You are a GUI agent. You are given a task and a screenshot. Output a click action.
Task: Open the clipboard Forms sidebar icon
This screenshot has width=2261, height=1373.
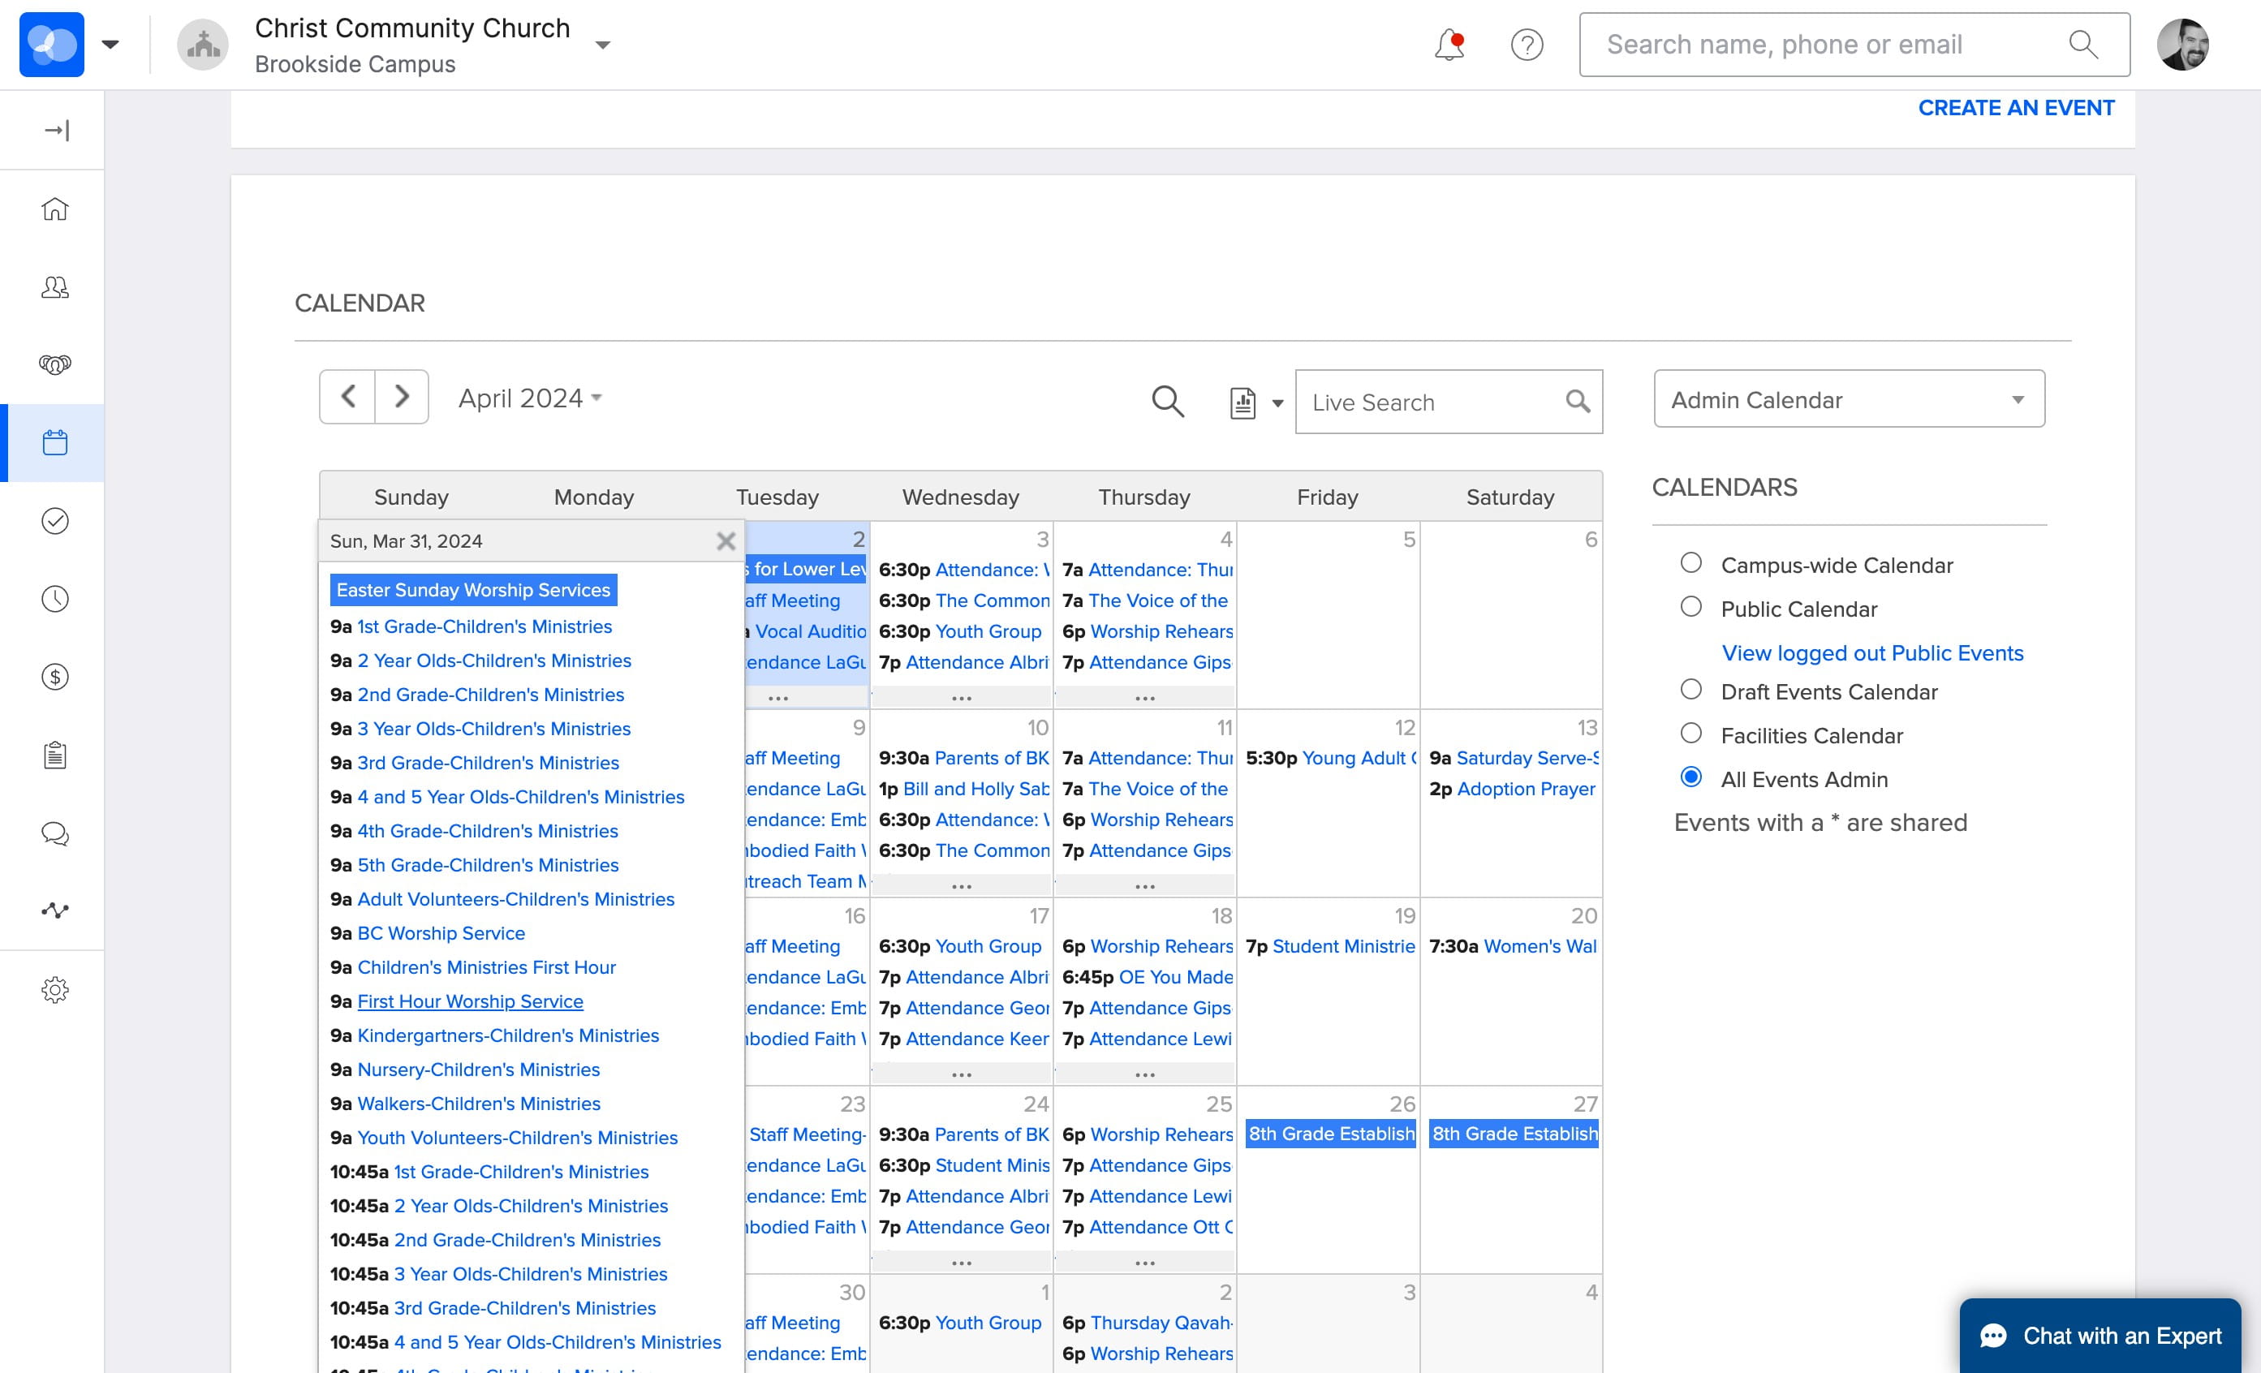coord(55,755)
